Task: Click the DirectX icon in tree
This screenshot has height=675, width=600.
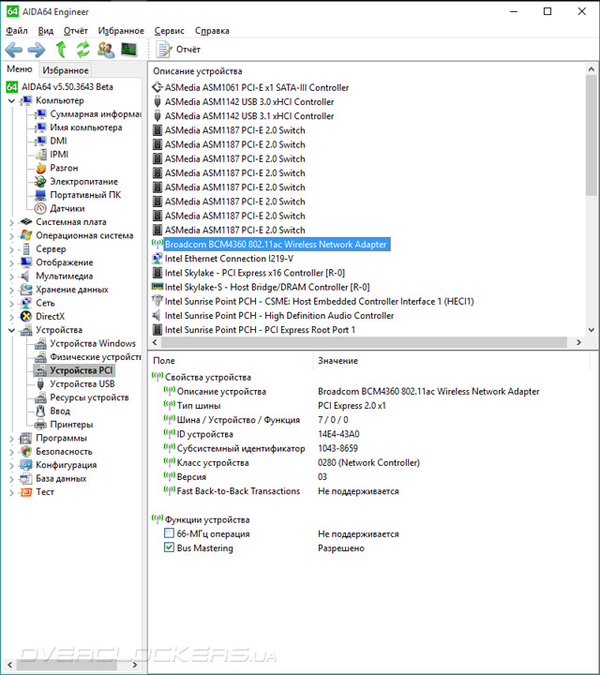Action: [26, 317]
